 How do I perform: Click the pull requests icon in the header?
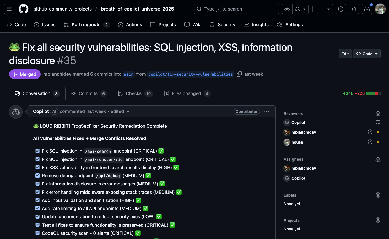(354, 9)
